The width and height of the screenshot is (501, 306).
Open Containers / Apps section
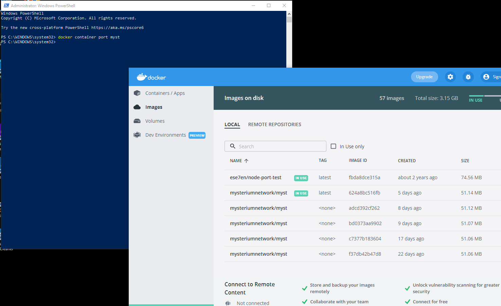point(165,93)
